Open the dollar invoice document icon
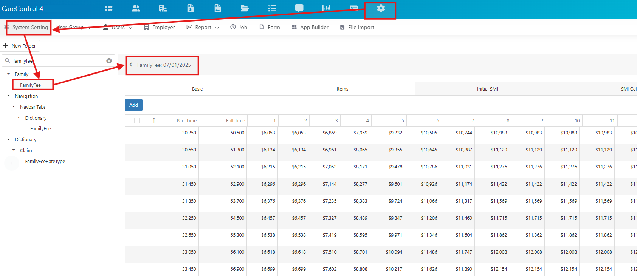This screenshot has width=637, height=276. [191, 8]
